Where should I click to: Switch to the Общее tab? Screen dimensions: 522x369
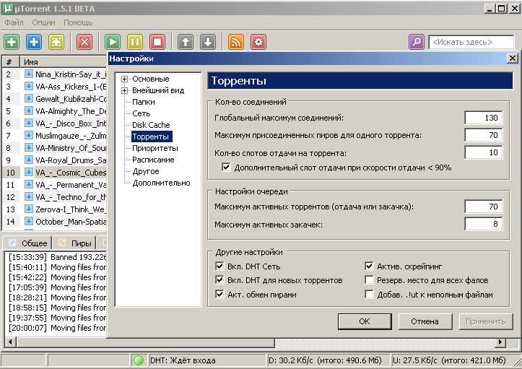tap(27, 243)
